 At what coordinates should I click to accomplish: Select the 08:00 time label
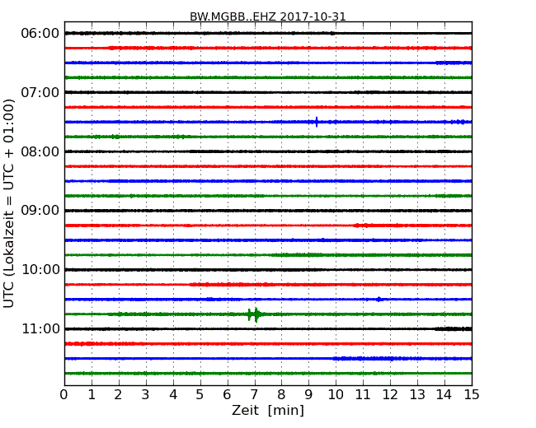click(40, 151)
